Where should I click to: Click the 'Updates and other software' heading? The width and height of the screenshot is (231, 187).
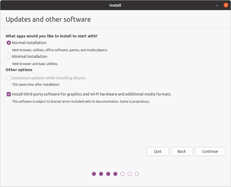48,19
